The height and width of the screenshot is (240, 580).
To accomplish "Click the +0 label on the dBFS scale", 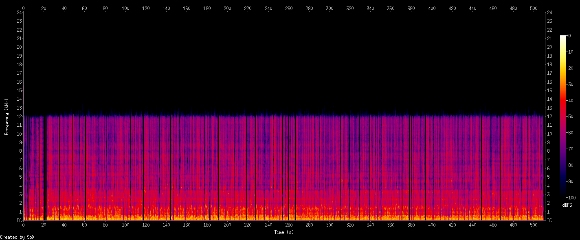I will pyautogui.click(x=569, y=36).
